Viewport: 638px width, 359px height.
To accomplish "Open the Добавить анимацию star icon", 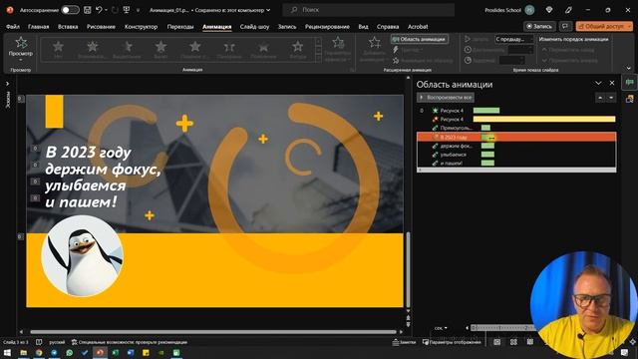I will (374, 42).
